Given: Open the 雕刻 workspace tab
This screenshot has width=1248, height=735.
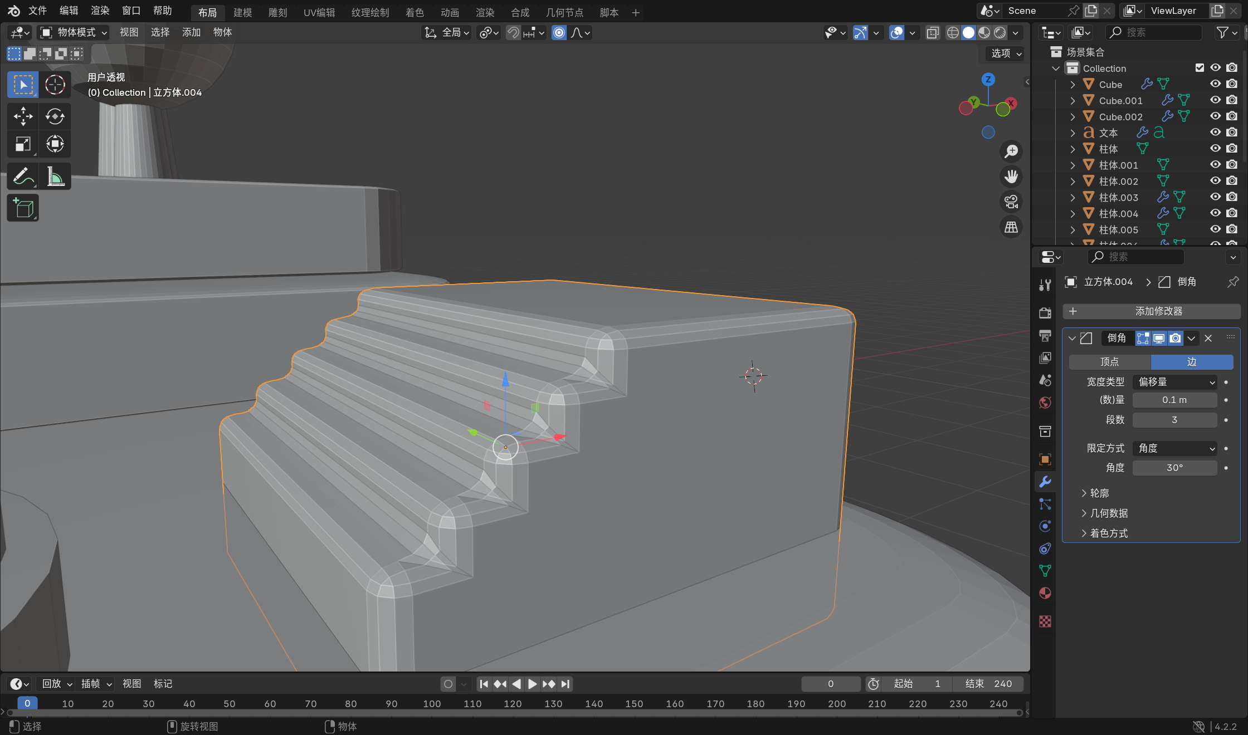Looking at the screenshot, I should 277,12.
